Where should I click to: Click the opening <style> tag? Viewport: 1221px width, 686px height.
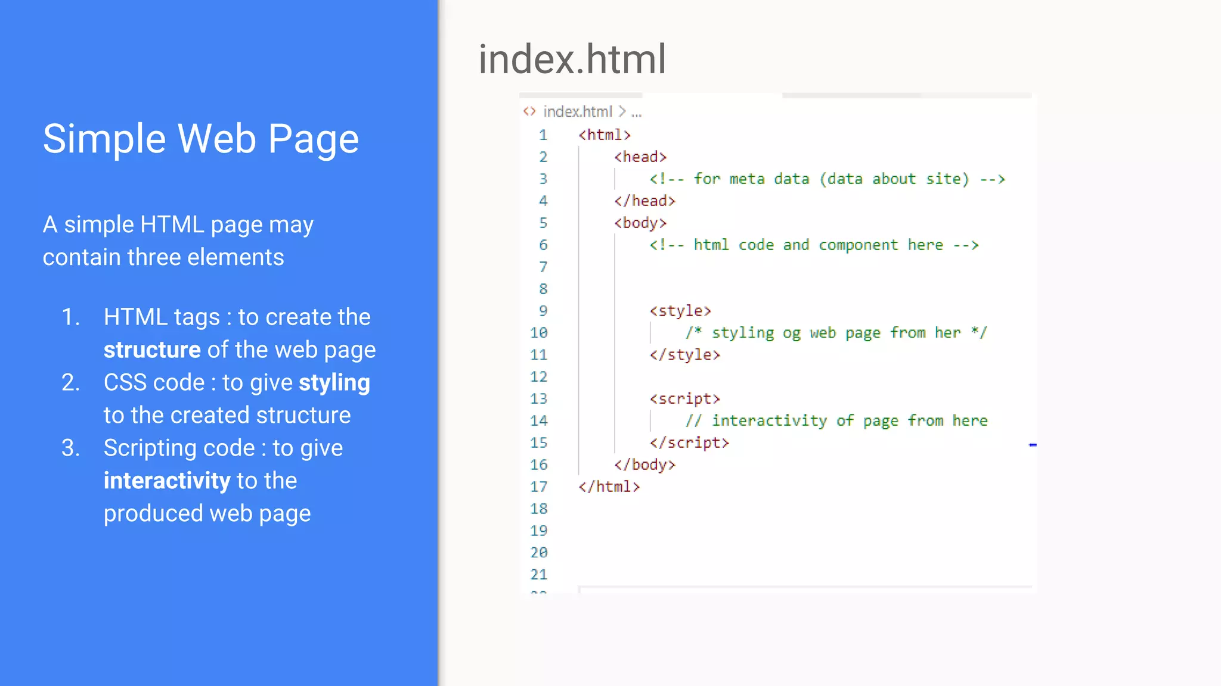(680, 311)
